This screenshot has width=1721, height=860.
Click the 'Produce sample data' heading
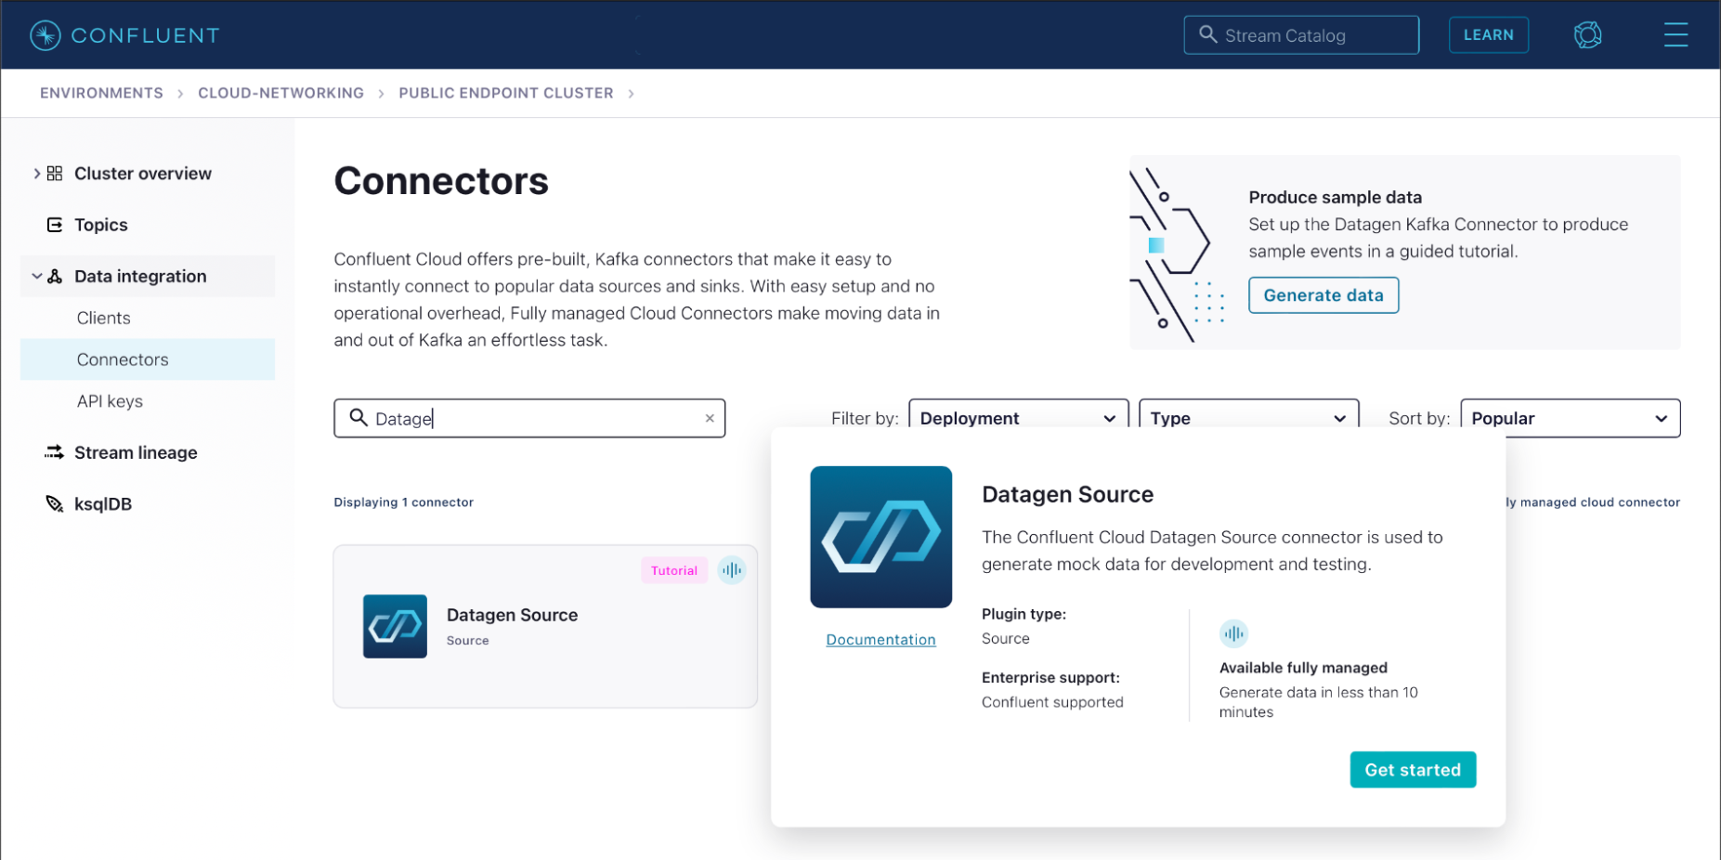tap(1336, 197)
